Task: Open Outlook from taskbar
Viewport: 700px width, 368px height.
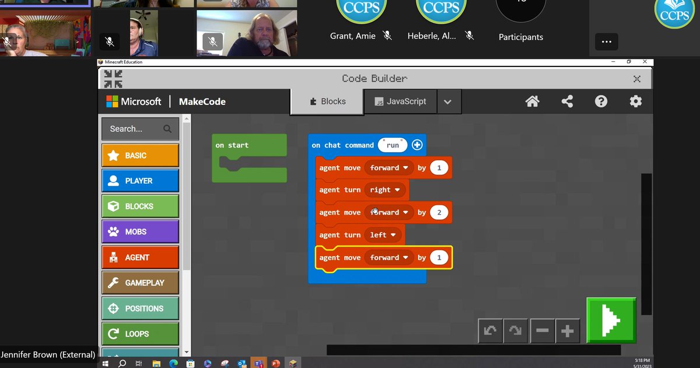Action: click(242, 363)
